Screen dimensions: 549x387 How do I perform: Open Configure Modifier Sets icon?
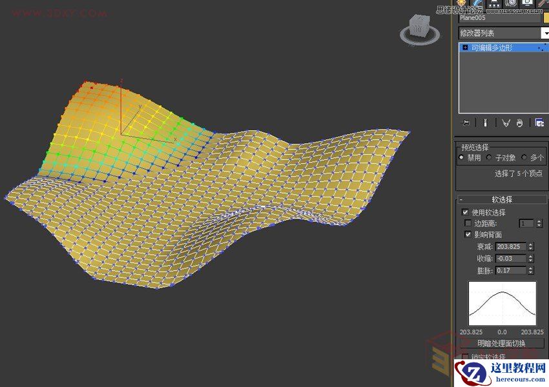click(x=539, y=123)
